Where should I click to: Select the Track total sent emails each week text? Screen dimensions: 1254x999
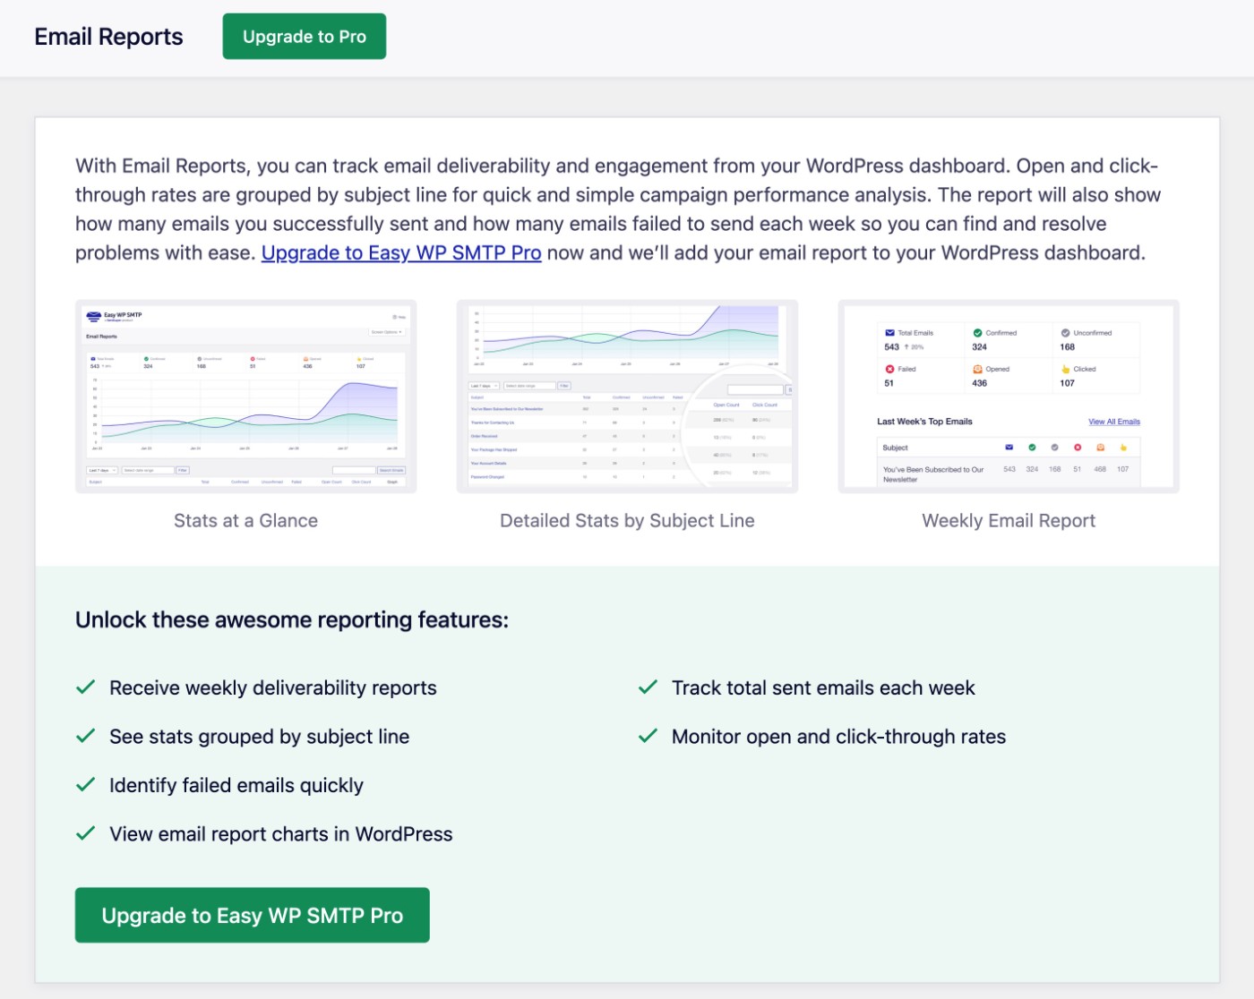(823, 687)
